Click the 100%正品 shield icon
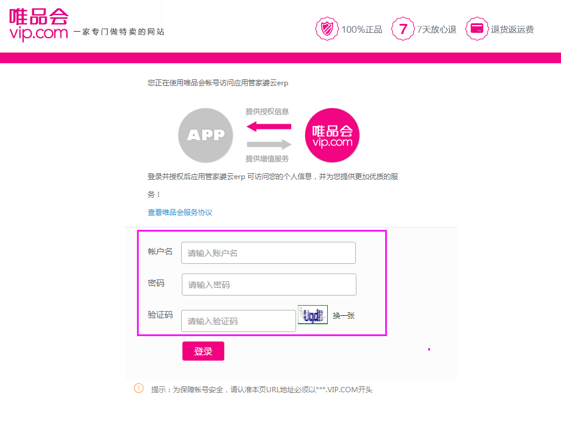 [327, 29]
